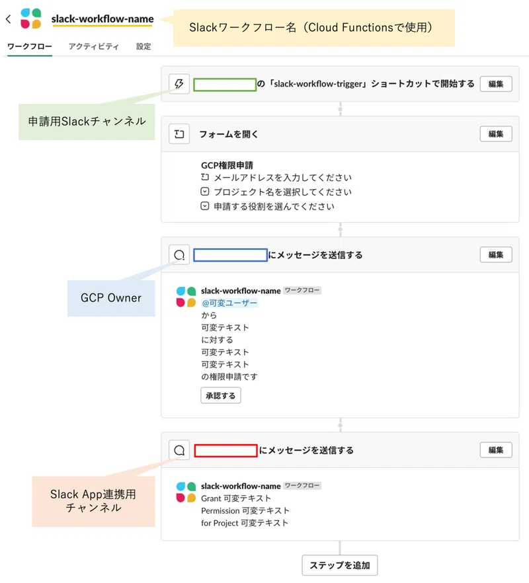The width and height of the screenshot is (529, 583).
Task: Click the ワークフロー badge in Grant message
Action: point(302,486)
